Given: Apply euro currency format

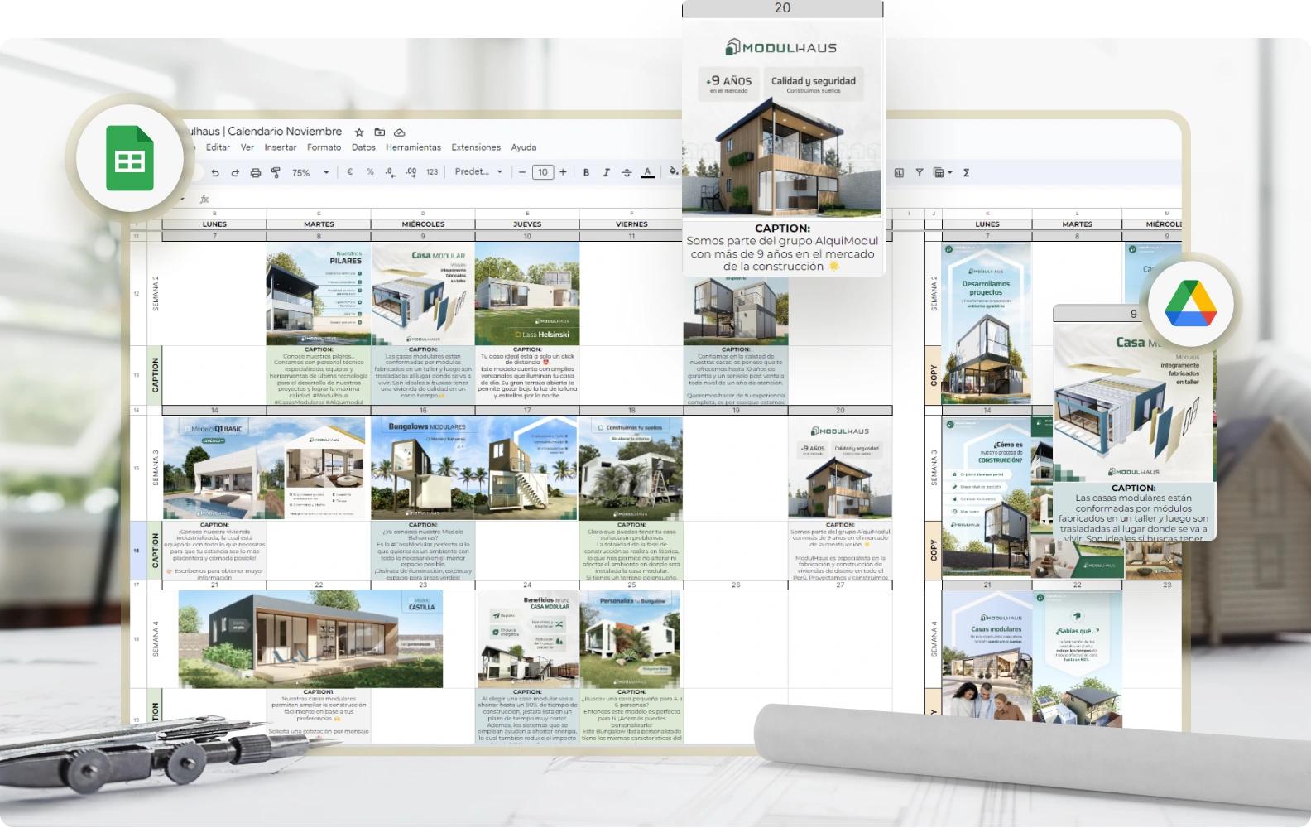Looking at the screenshot, I should (x=350, y=172).
